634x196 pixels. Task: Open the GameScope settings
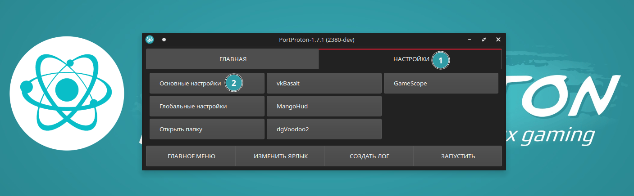[441, 83]
